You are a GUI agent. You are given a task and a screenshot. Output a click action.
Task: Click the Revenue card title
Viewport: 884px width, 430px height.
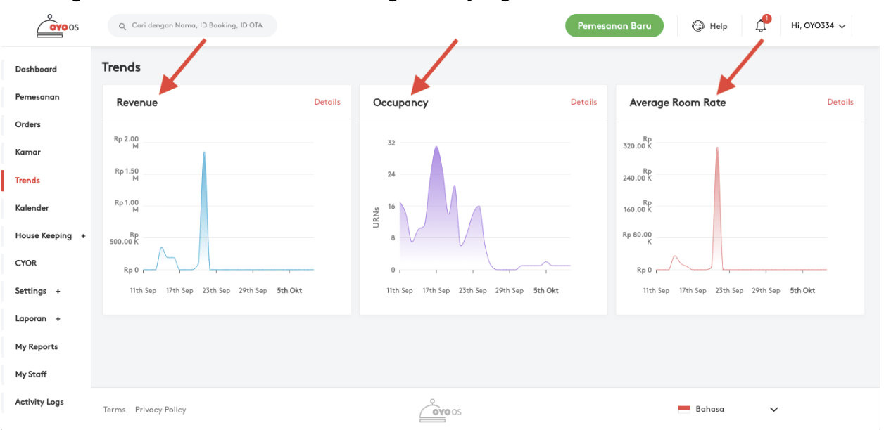pyautogui.click(x=137, y=103)
